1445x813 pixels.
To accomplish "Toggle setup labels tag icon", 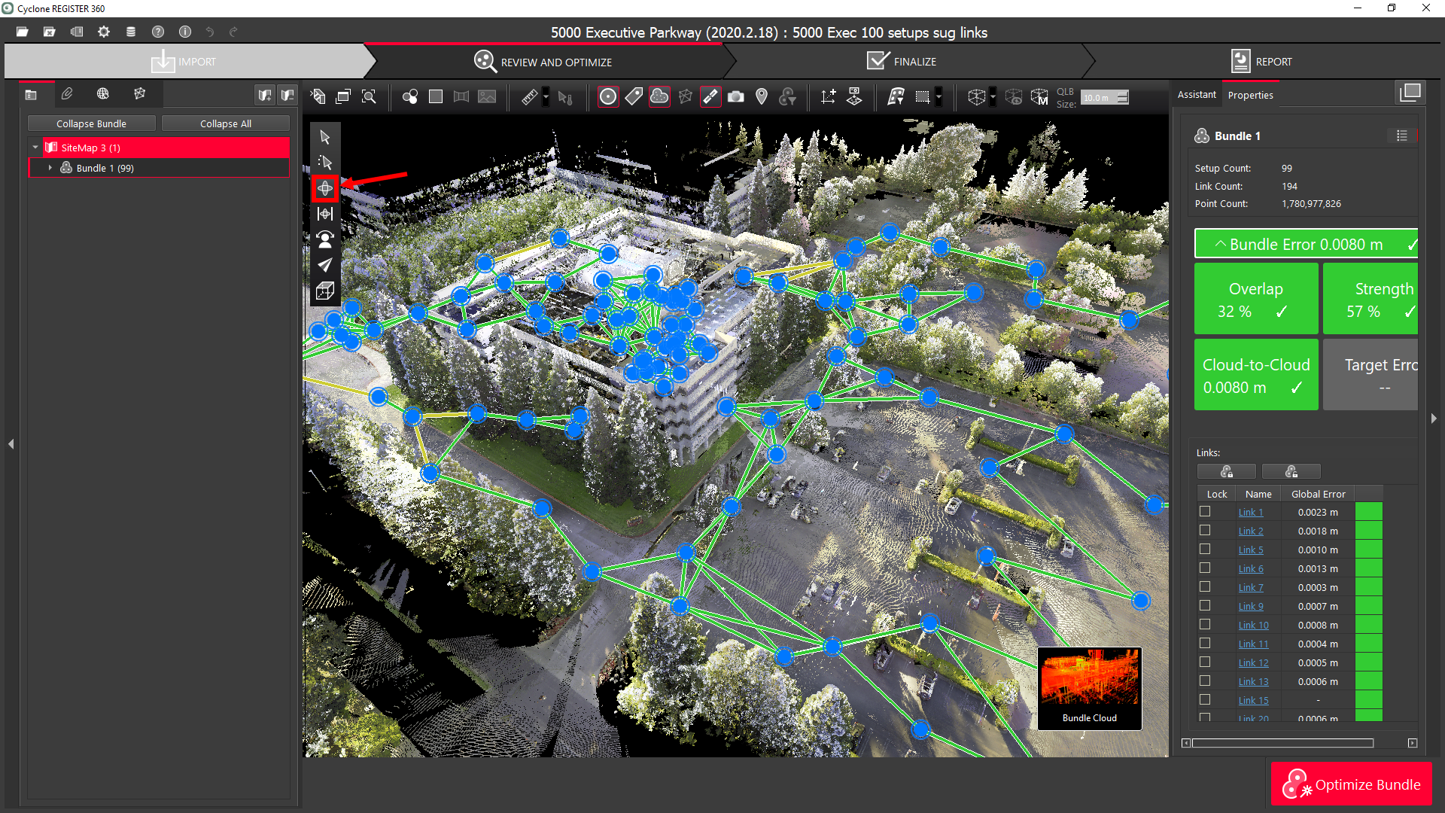I will [x=634, y=97].
